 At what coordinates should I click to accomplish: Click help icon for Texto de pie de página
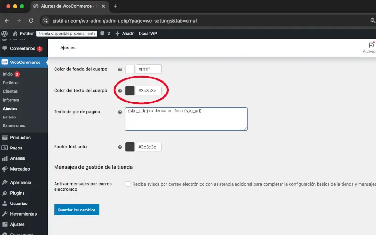pyautogui.click(x=120, y=112)
